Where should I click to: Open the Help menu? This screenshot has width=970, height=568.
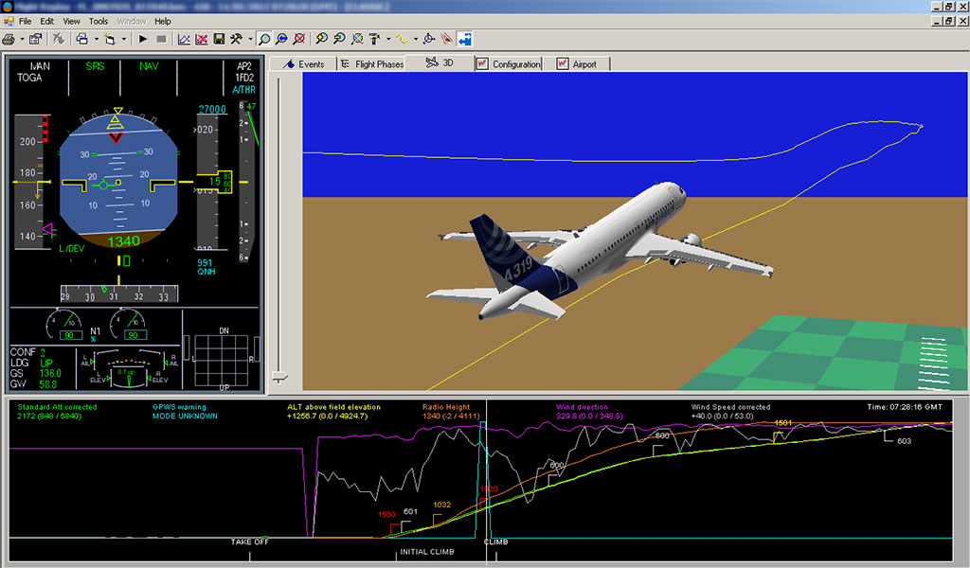click(x=163, y=21)
